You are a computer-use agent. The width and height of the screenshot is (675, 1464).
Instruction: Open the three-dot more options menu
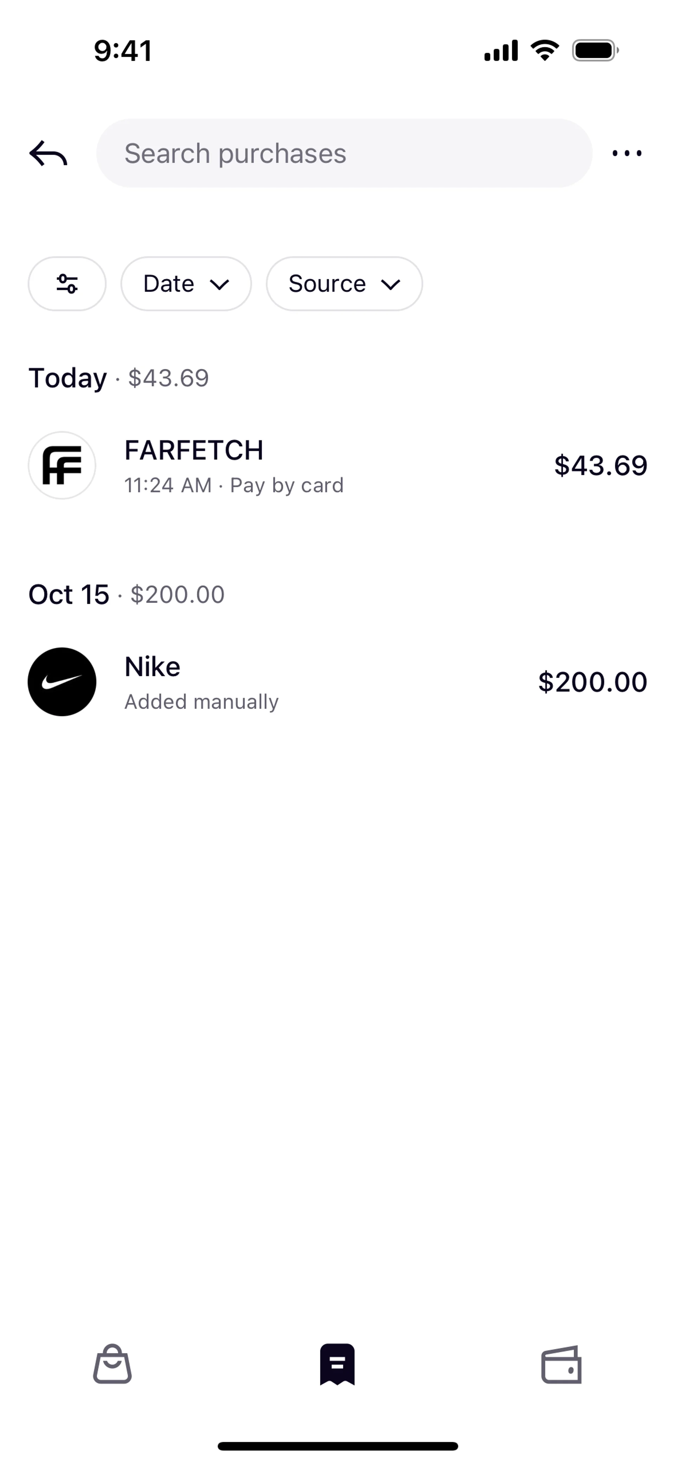(627, 153)
